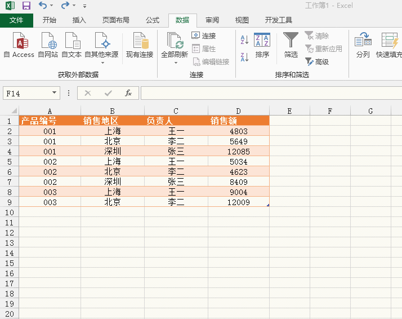
Task: Save the workbook with the floppy icon
Action: pos(26,6)
